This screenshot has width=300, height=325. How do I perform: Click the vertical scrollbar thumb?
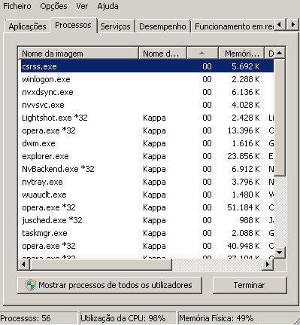(x=280, y=118)
